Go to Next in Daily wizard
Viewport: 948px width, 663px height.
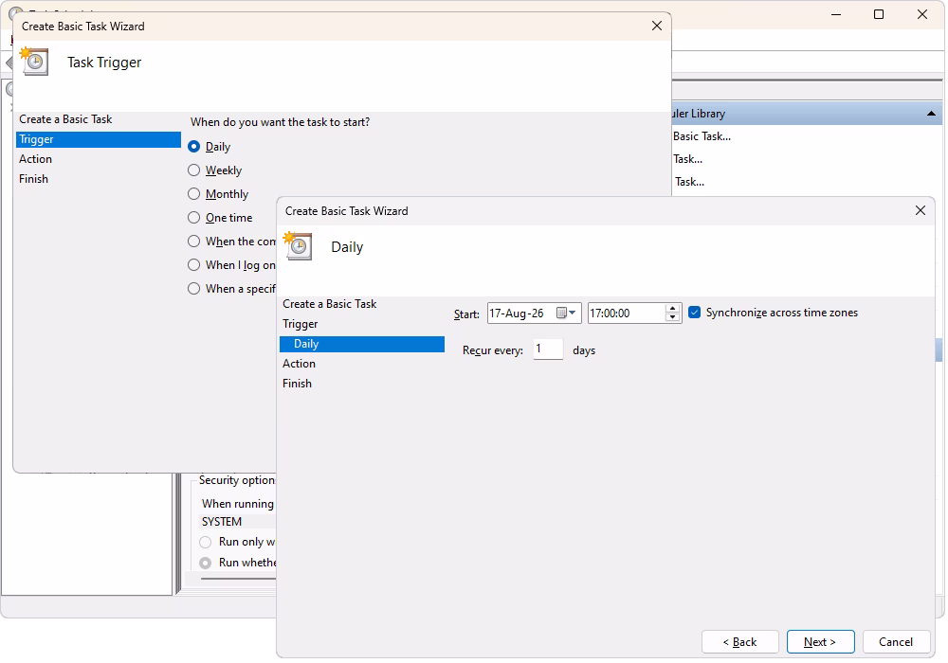820,642
